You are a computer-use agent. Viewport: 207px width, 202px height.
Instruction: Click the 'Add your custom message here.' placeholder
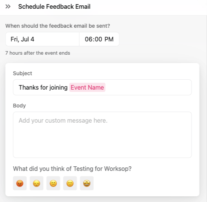[x=63, y=120]
